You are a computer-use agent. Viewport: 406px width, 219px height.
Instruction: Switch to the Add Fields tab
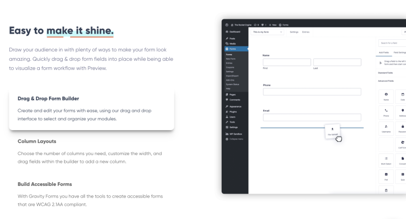[384, 52]
